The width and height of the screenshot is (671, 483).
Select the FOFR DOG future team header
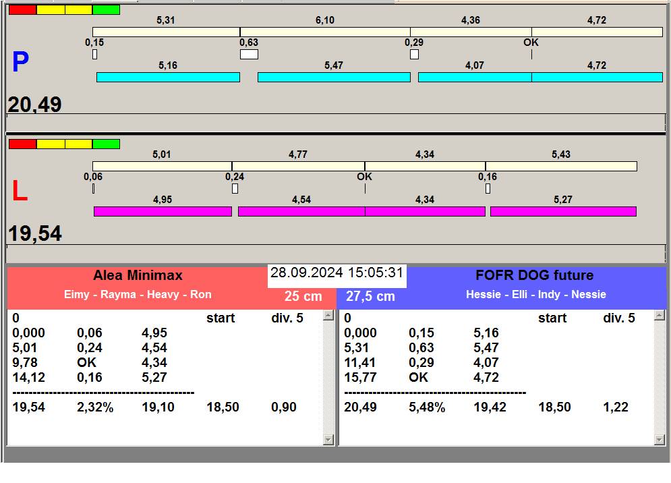[534, 276]
